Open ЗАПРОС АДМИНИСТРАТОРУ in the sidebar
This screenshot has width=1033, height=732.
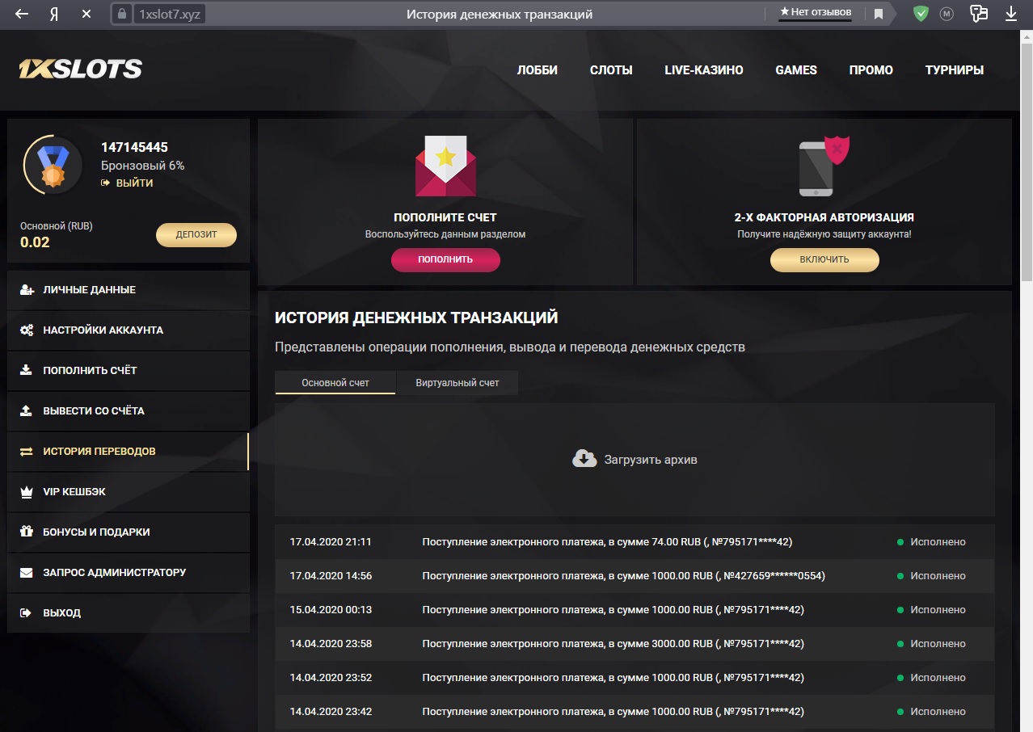pos(128,573)
